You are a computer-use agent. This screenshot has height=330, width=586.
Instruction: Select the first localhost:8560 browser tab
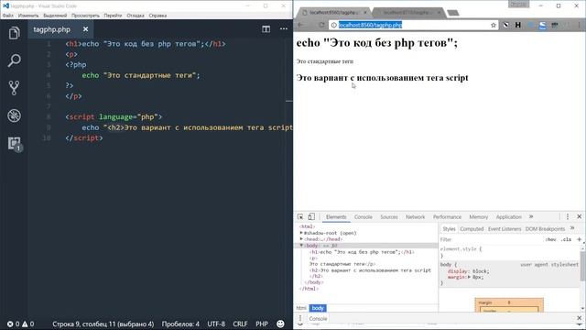click(333, 12)
